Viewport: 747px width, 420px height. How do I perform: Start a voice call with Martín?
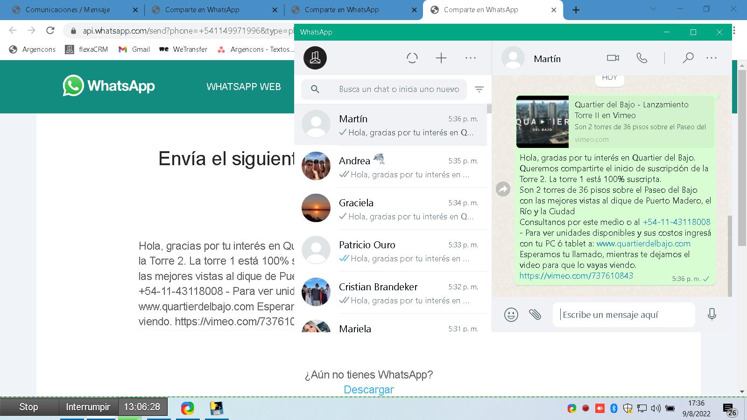coord(642,58)
